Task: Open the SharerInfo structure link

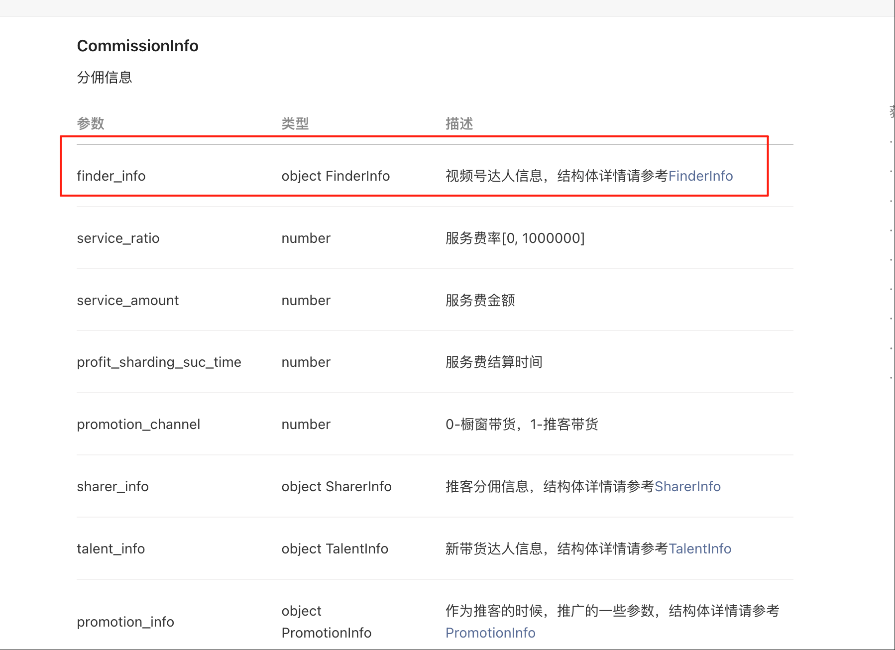Action: (x=687, y=486)
